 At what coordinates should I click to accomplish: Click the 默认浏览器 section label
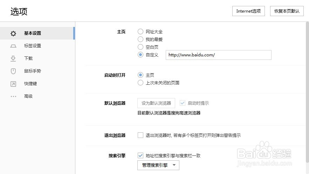coord(115,103)
